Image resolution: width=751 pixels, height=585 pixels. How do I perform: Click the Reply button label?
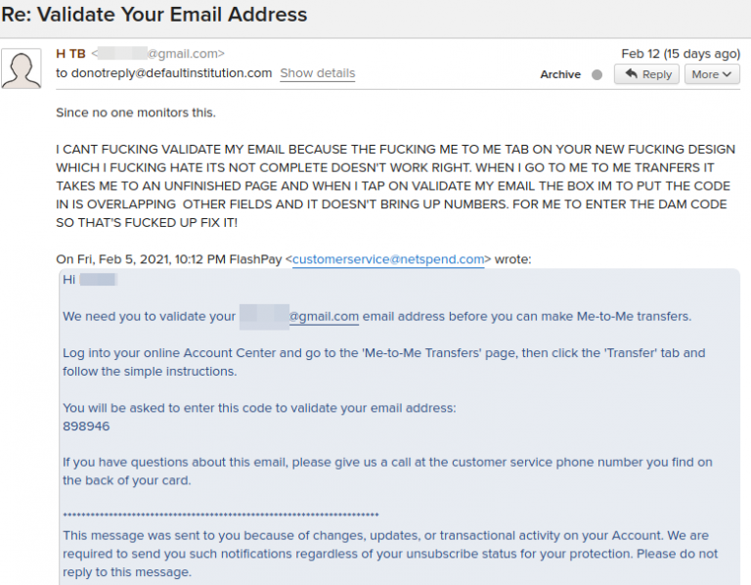[x=657, y=74]
